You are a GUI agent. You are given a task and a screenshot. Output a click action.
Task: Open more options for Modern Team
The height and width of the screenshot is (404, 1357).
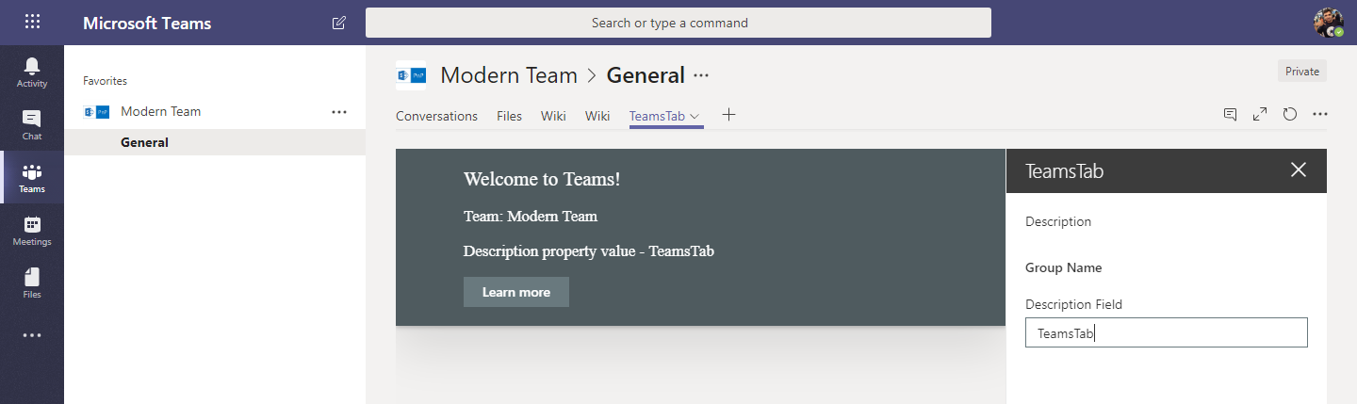[339, 111]
